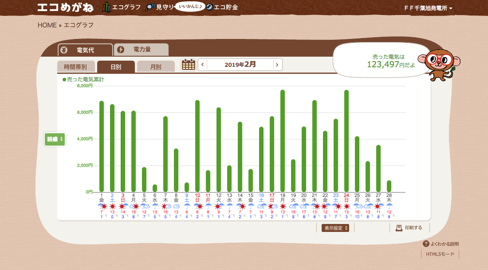Click the 8,000円 axis label
Screen dimensions: 488x270
click(x=85, y=86)
